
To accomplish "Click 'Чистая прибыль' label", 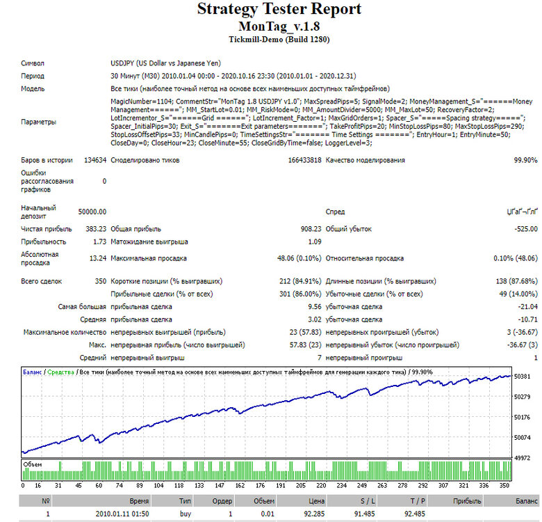I will (47, 229).
